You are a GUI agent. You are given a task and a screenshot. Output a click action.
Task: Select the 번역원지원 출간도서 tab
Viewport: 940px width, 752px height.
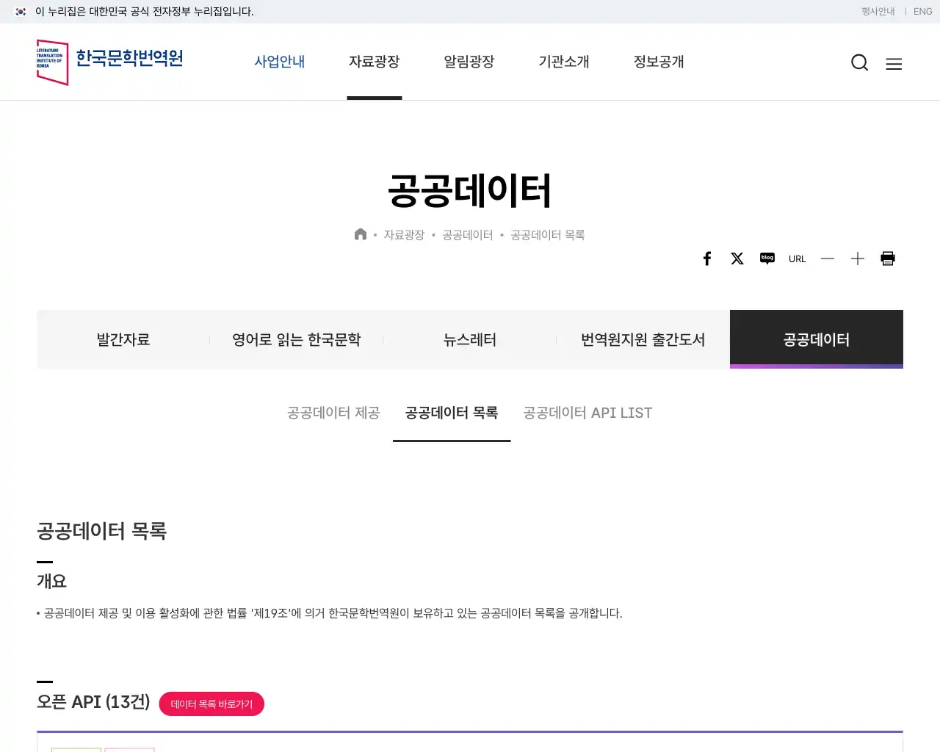643,339
